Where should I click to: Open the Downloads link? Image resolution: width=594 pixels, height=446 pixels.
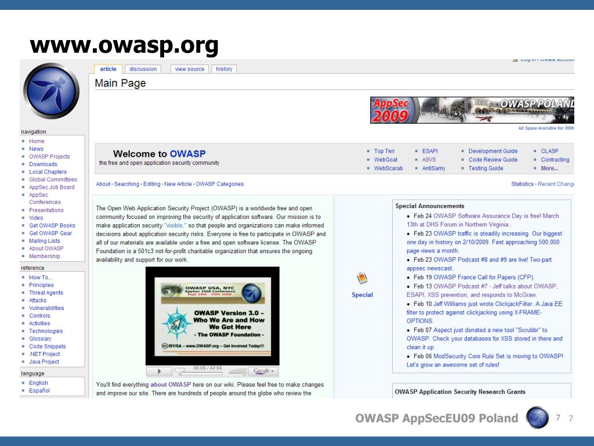(x=43, y=164)
